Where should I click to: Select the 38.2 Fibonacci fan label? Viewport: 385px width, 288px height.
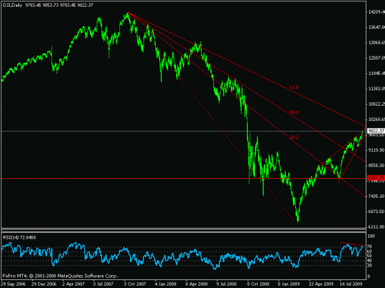[294, 138]
